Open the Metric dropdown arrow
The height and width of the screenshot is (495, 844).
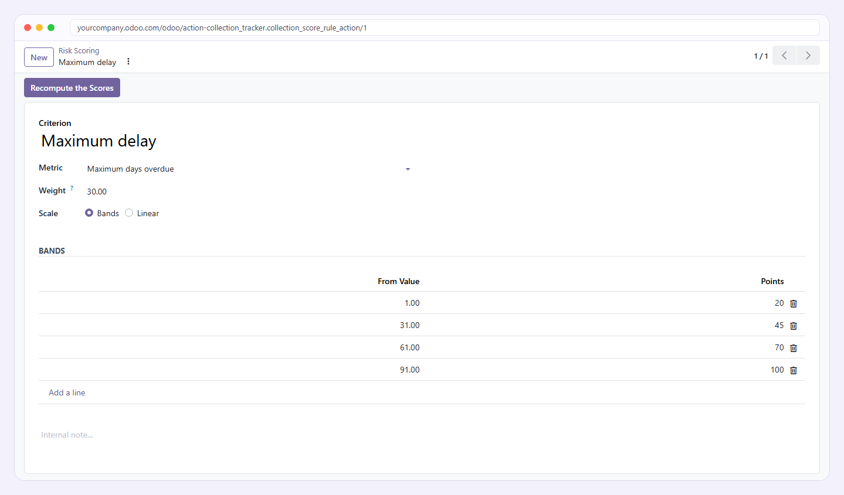[x=408, y=169]
